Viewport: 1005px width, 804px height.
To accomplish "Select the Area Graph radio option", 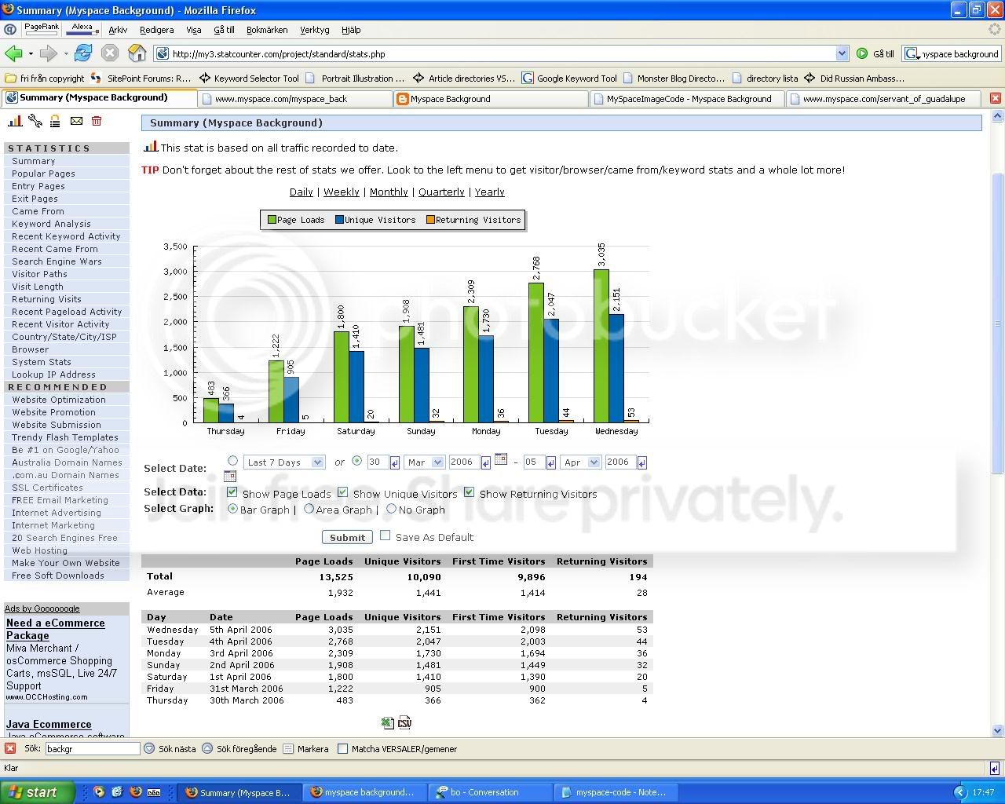I will [x=309, y=509].
